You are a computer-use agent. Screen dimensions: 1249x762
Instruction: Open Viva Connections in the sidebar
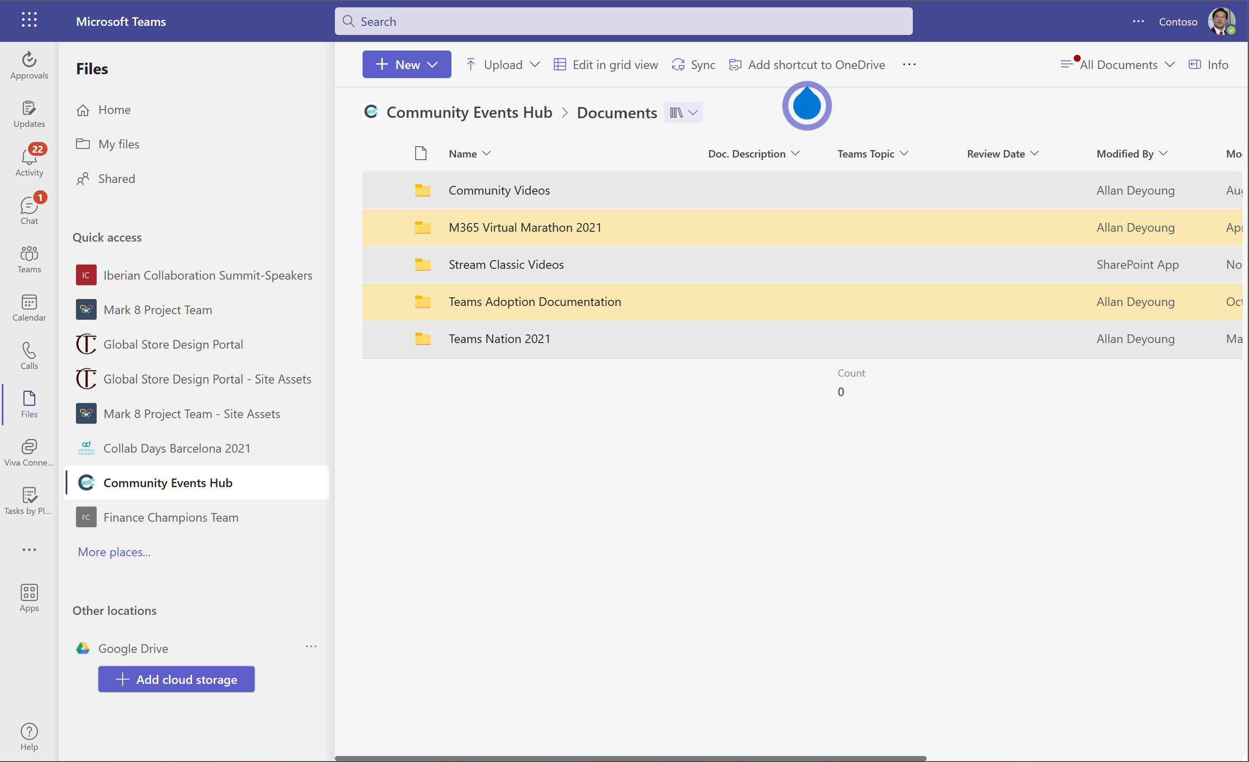pyautogui.click(x=29, y=453)
